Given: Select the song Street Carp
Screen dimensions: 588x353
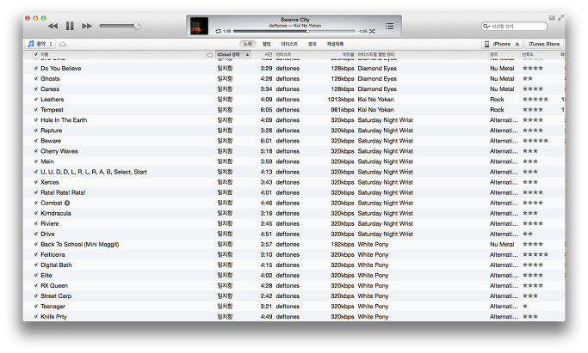Looking at the screenshot, I should pos(56,296).
